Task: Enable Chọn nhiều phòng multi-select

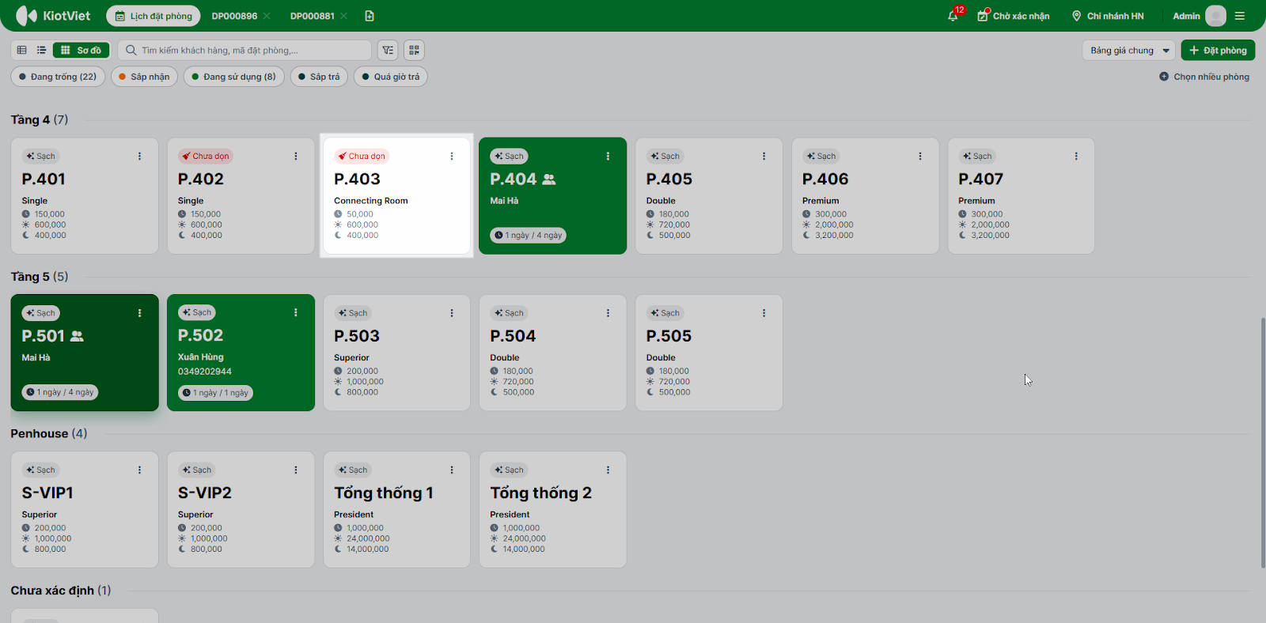Action: tap(1204, 77)
